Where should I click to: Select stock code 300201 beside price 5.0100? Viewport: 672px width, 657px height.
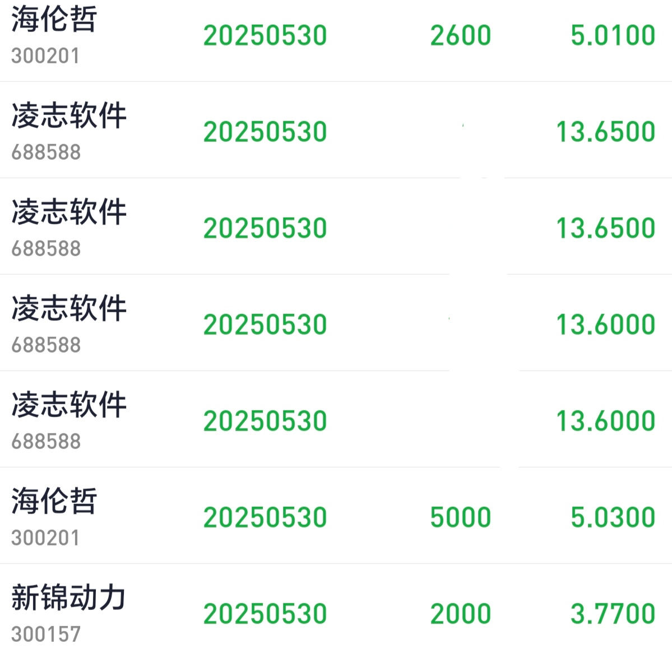coord(45,55)
